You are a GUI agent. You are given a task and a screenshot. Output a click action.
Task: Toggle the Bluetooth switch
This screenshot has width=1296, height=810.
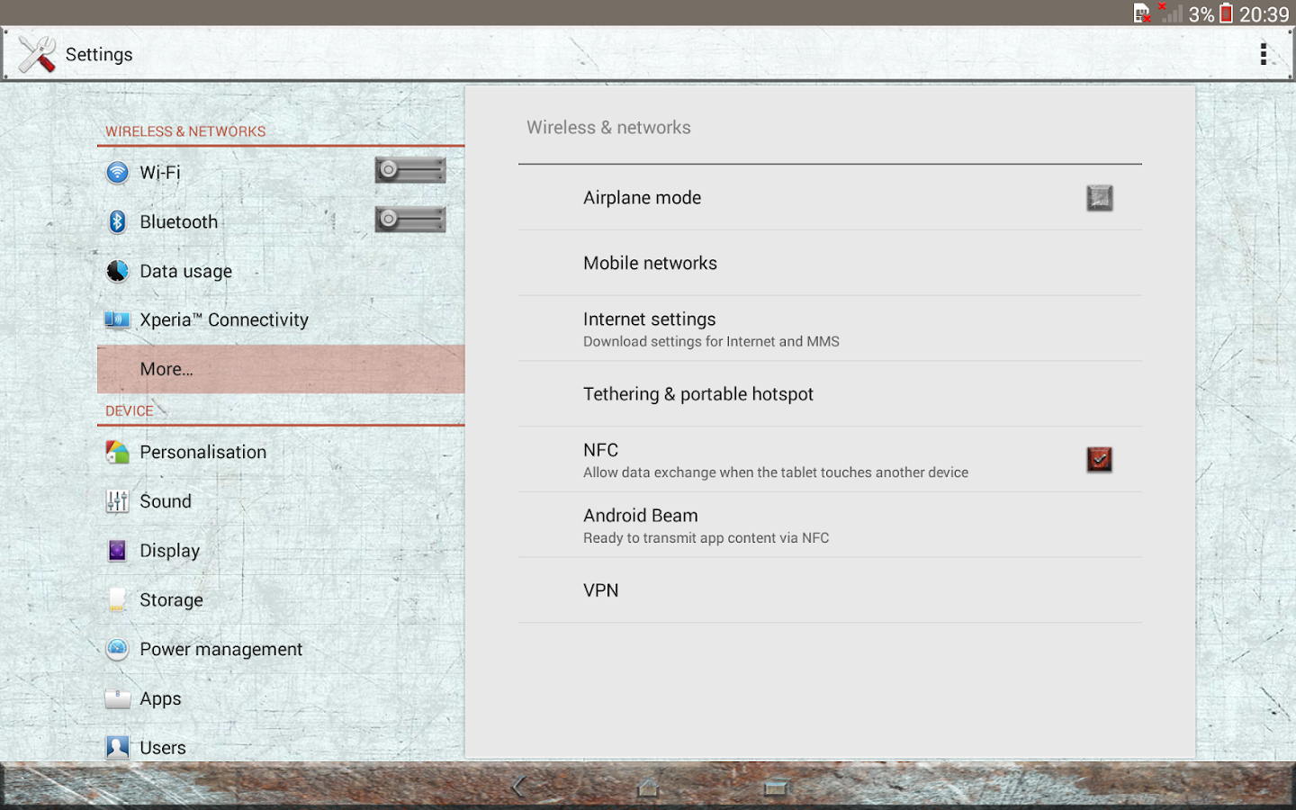click(410, 219)
